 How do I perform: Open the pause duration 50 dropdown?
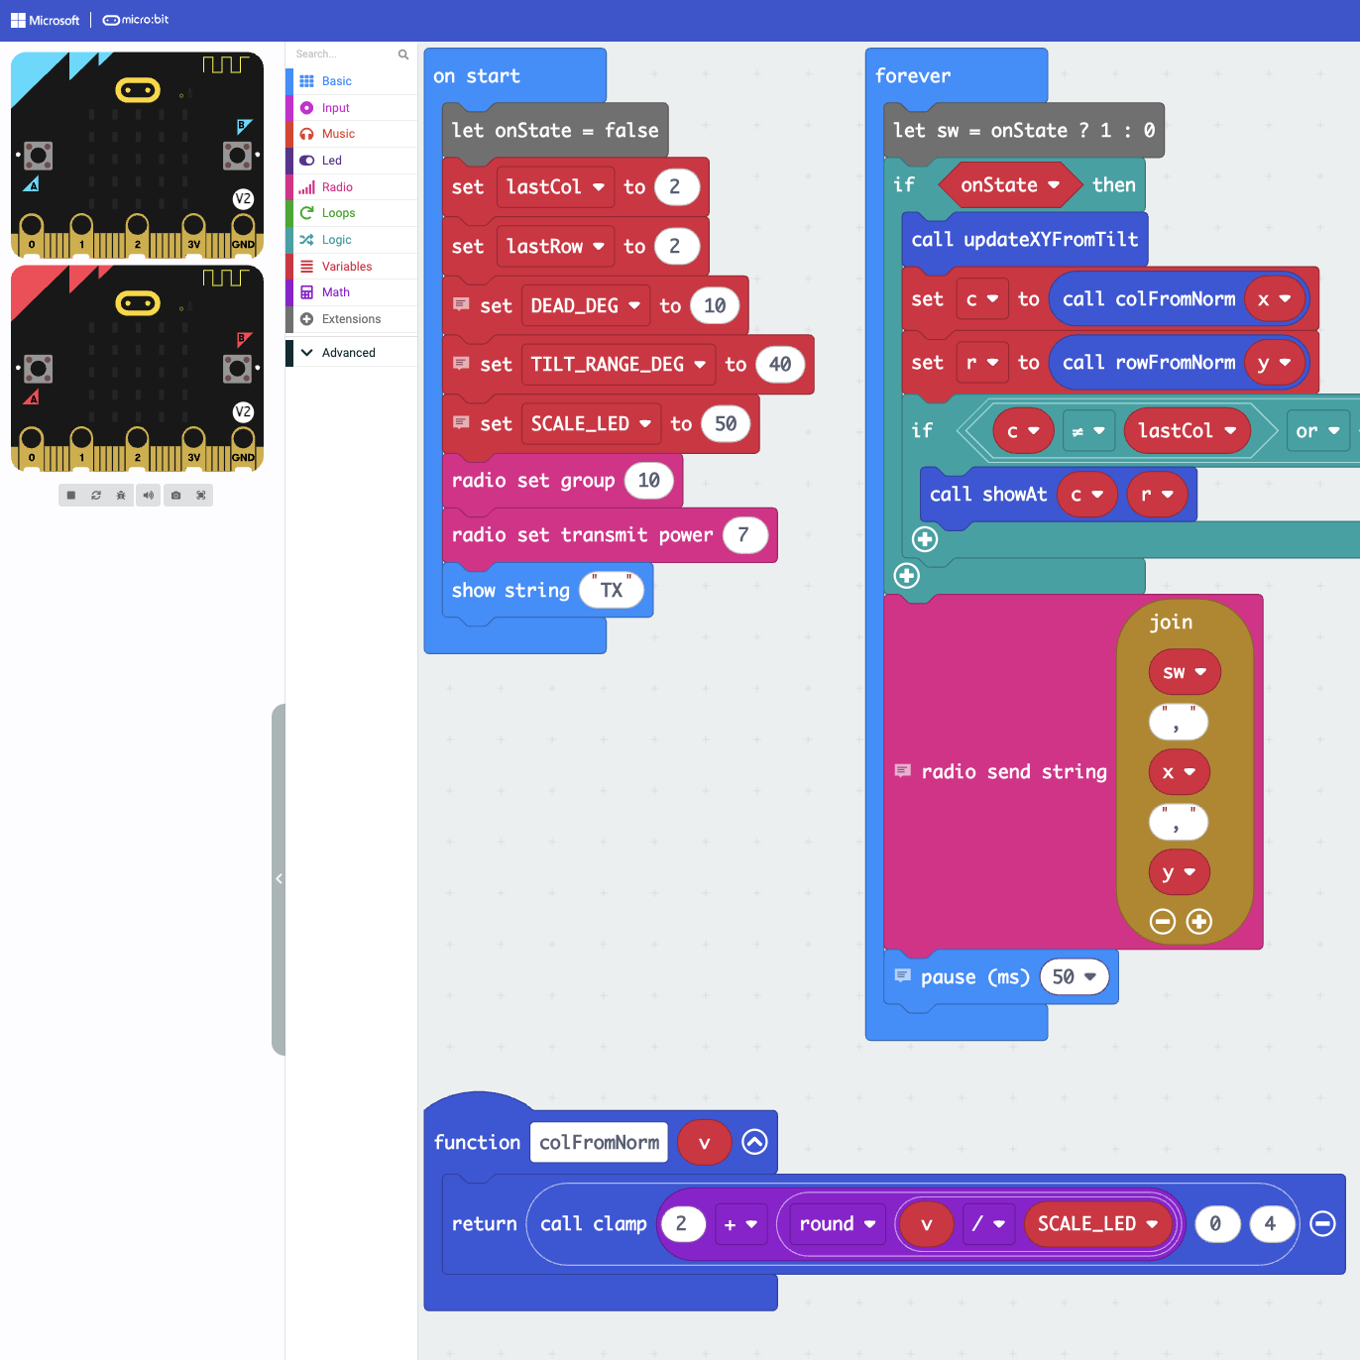pyautogui.click(x=1090, y=977)
